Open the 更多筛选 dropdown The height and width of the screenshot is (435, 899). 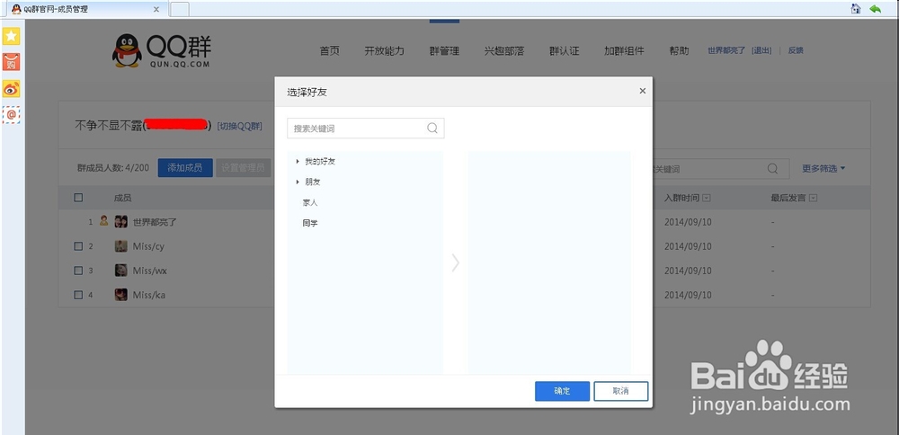pos(823,168)
